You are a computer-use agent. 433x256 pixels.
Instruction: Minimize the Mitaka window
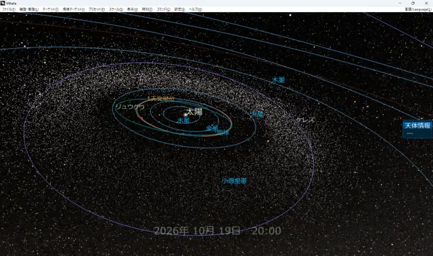pyautogui.click(x=400, y=3)
